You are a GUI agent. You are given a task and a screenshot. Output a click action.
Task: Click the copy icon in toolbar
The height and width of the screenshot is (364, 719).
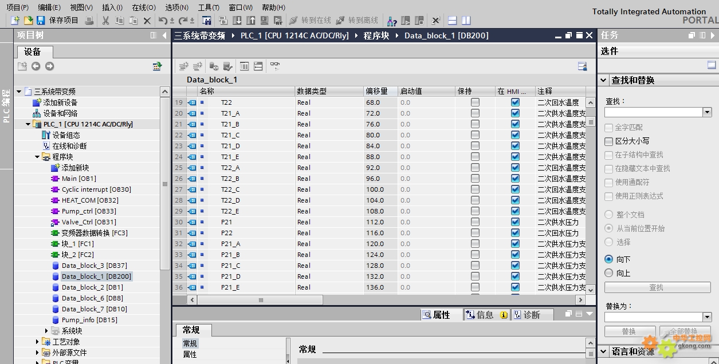click(x=119, y=21)
